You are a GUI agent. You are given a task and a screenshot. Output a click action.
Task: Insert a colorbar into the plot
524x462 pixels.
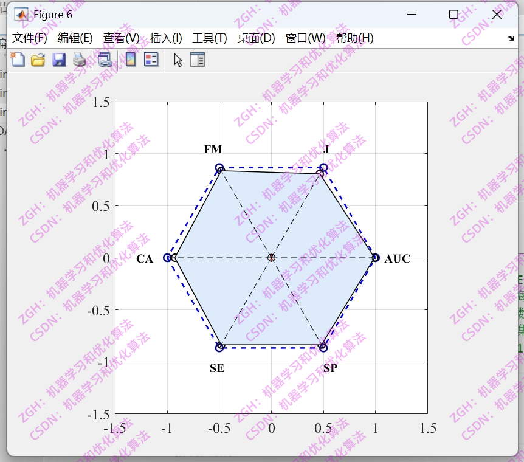point(131,59)
